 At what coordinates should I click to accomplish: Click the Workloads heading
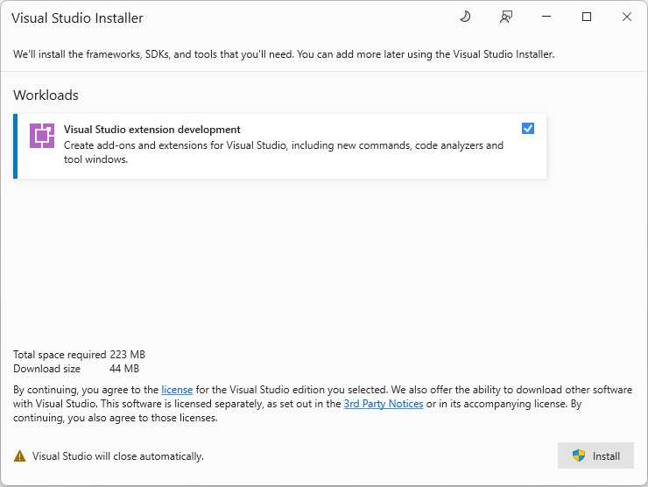[46, 95]
